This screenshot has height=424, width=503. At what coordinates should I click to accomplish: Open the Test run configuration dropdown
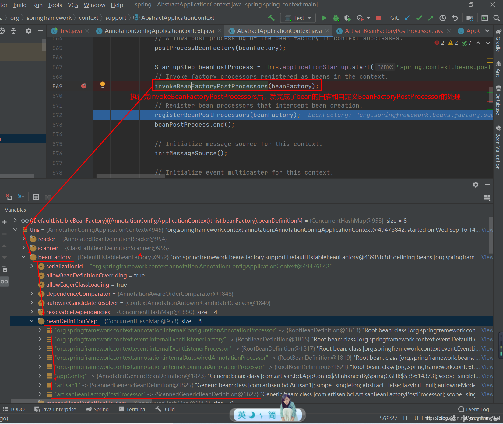[298, 18]
